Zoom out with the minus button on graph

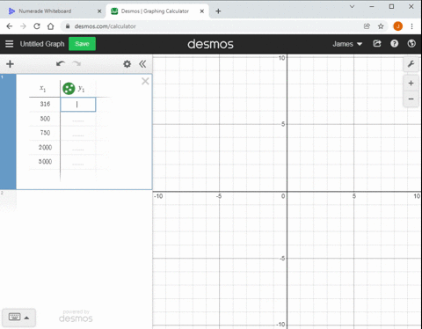tap(411, 99)
